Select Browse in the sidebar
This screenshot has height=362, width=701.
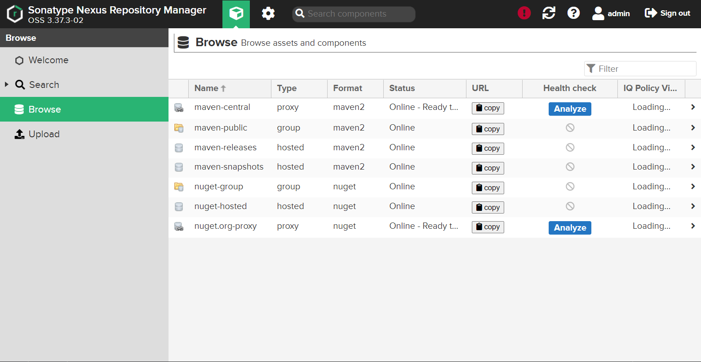84,109
